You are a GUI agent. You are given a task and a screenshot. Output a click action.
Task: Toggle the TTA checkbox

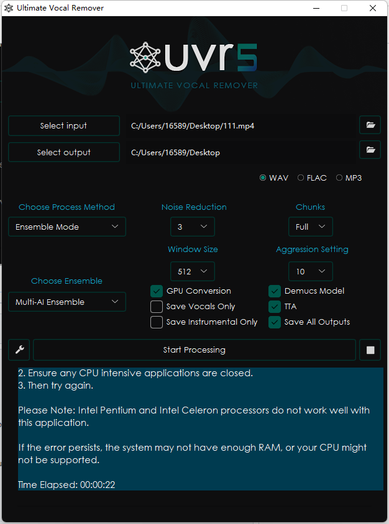(x=275, y=307)
